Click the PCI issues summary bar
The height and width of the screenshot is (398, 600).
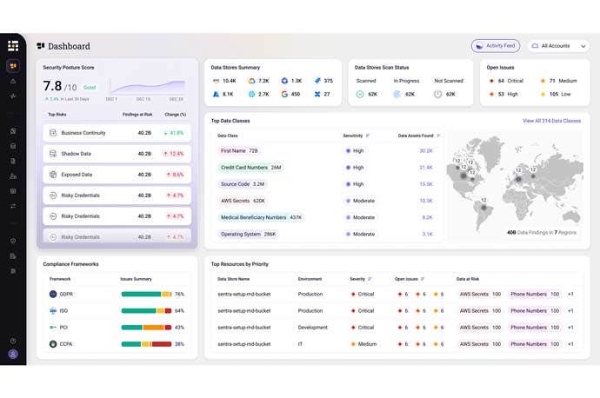tap(145, 328)
